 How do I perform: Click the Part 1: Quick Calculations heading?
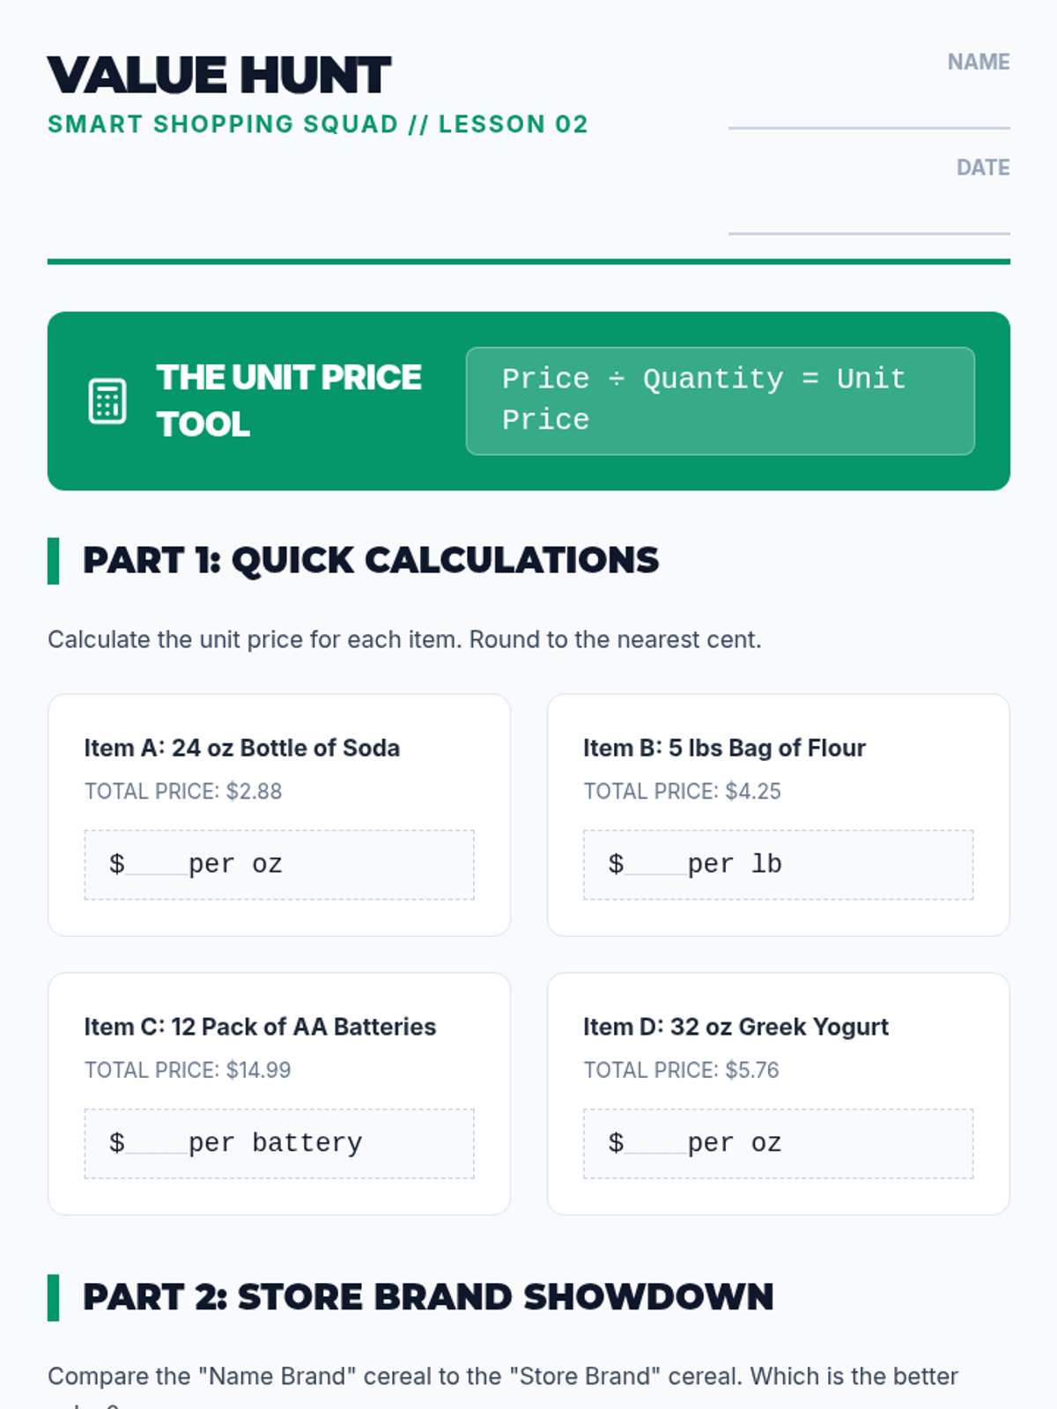(371, 560)
